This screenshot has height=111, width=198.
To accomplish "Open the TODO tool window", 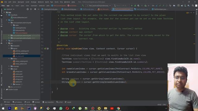I will (7, 102).
